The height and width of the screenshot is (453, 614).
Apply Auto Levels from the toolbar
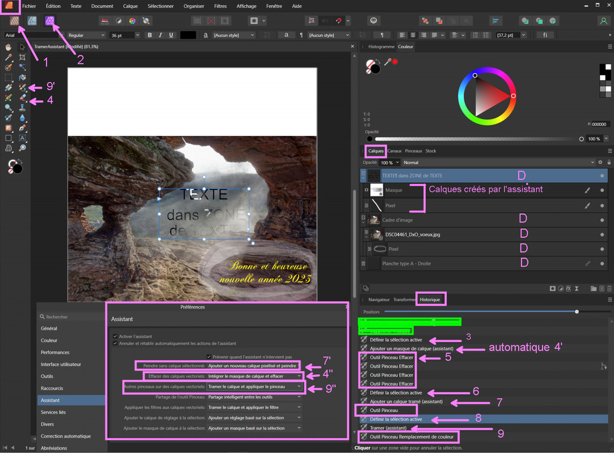tap(104, 21)
